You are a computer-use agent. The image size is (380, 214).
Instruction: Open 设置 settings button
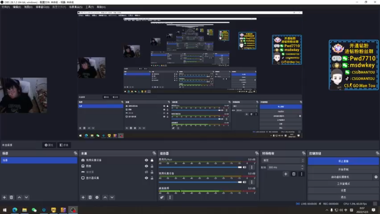coord(343,191)
